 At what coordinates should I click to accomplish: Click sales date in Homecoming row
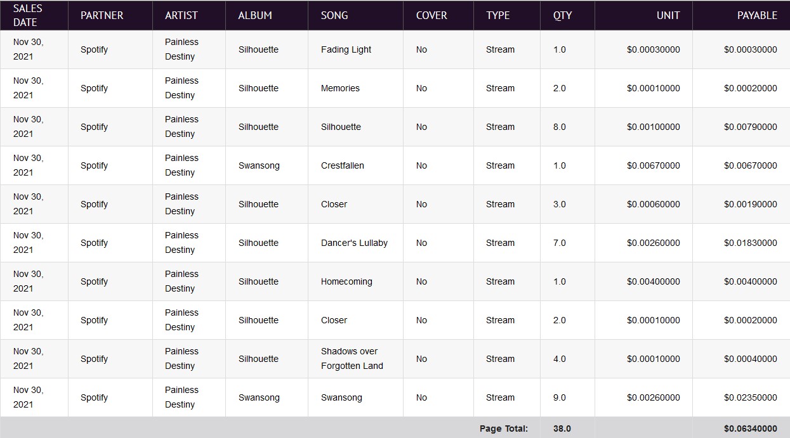pyautogui.click(x=29, y=281)
